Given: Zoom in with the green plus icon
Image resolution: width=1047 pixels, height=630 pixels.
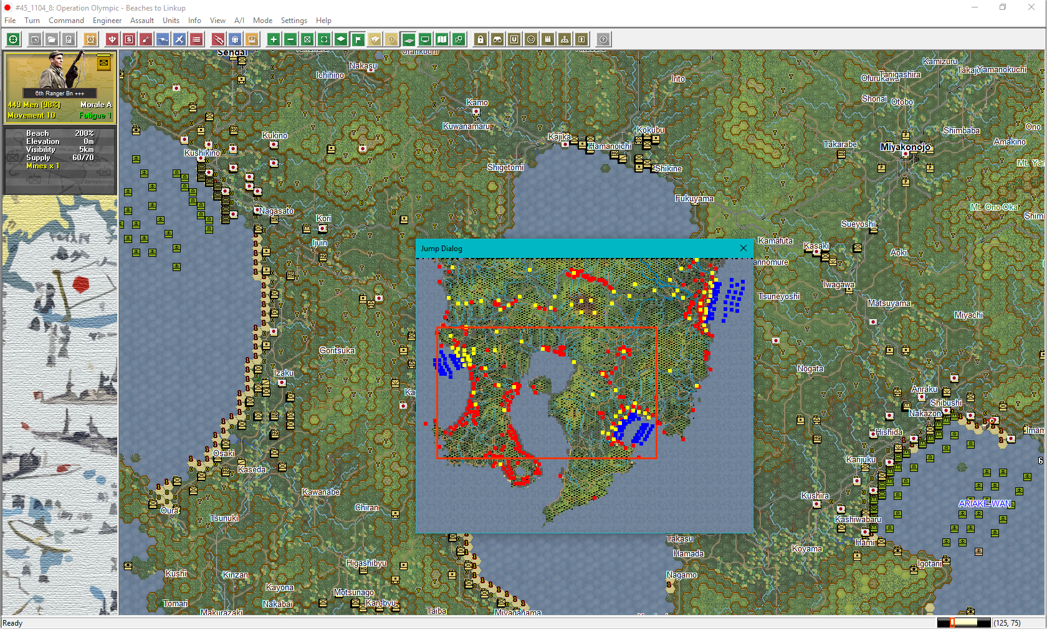Looking at the screenshot, I should point(274,39).
